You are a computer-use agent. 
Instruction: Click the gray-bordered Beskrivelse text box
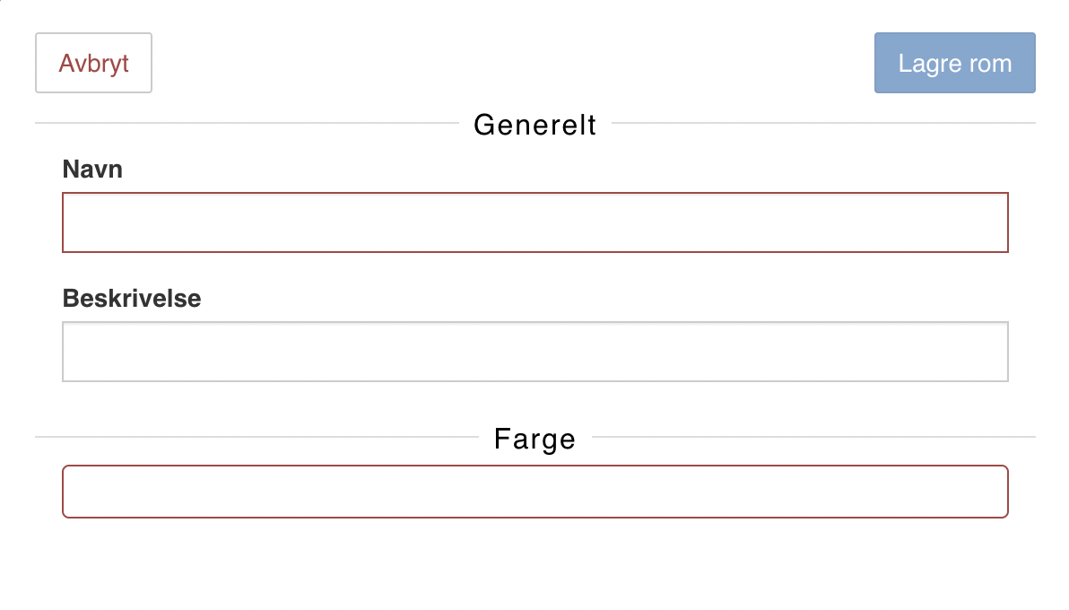click(x=535, y=352)
